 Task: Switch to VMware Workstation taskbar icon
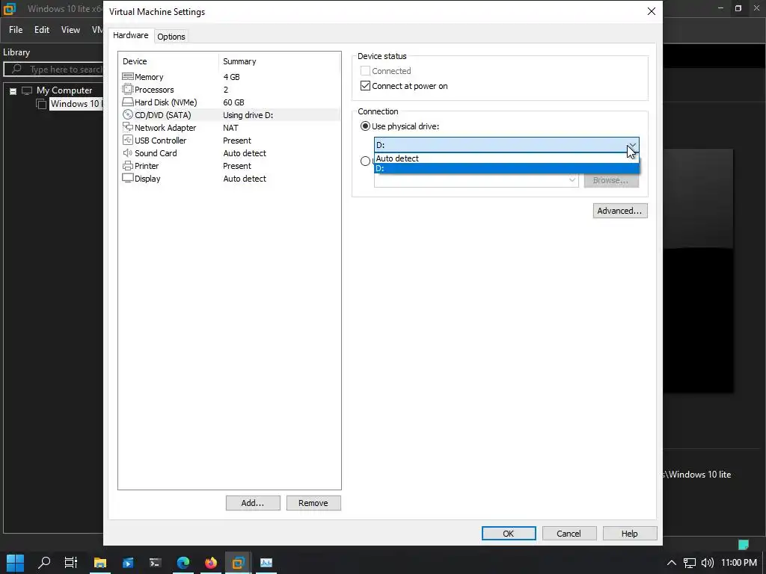239,562
